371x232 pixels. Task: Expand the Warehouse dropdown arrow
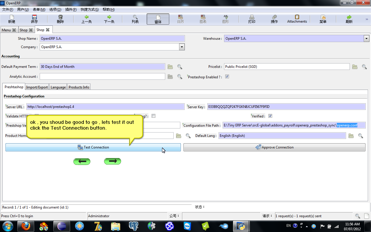point(366,39)
